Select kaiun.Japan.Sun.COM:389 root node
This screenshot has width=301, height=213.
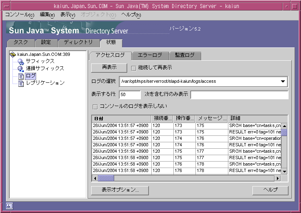(x=44, y=54)
